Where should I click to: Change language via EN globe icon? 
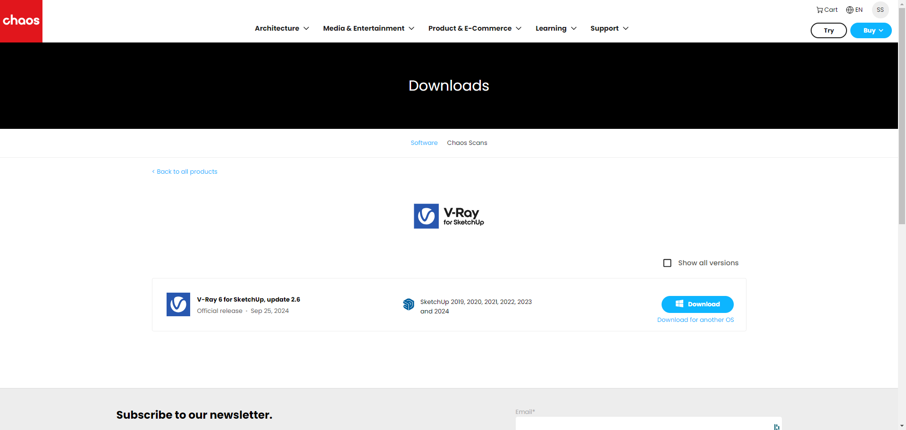coord(854,10)
